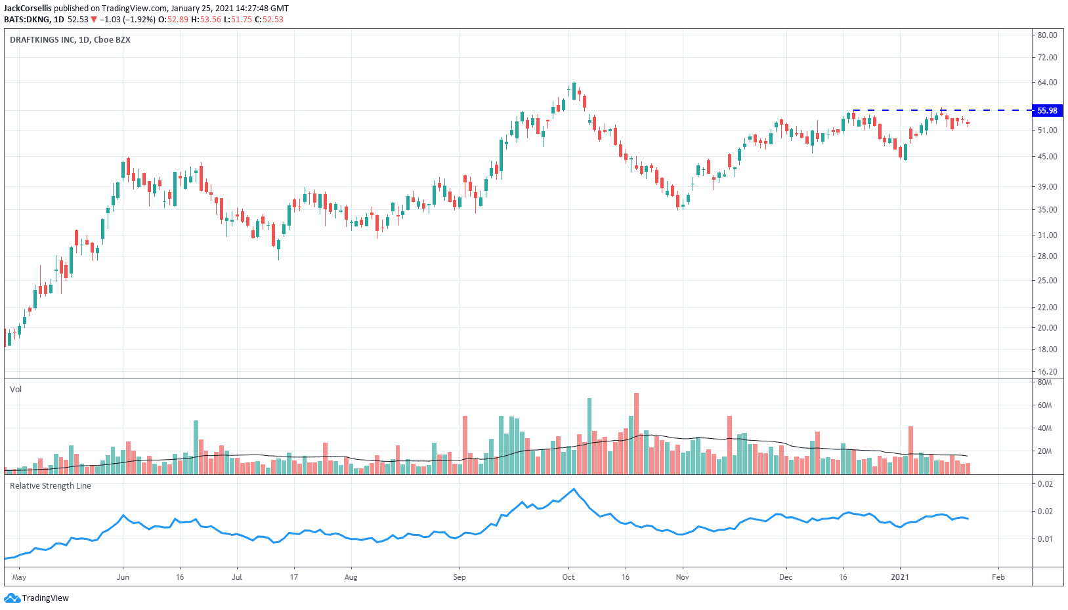Click the 55.98 blue price label
1068x610 pixels.
click(x=1047, y=110)
